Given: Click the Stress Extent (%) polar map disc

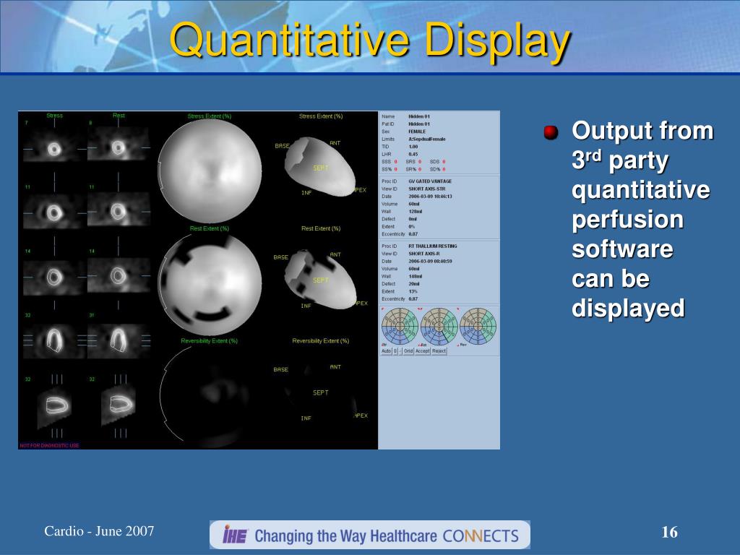Looking at the screenshot, I should [x=210, y=171].
